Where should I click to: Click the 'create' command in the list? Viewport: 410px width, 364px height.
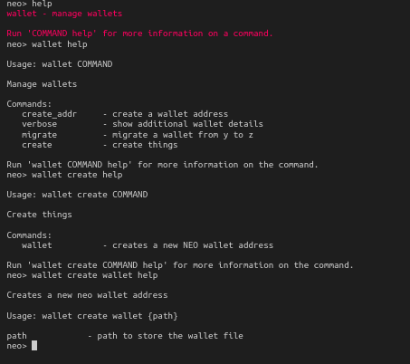click(37, 145)
